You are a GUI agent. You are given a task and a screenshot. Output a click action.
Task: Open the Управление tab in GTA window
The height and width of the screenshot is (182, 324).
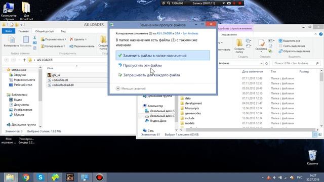[229, 35]
